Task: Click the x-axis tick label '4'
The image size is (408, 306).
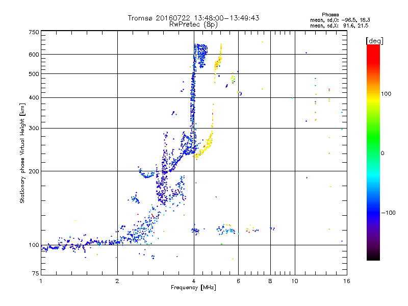Action: [x=194, y=281]
